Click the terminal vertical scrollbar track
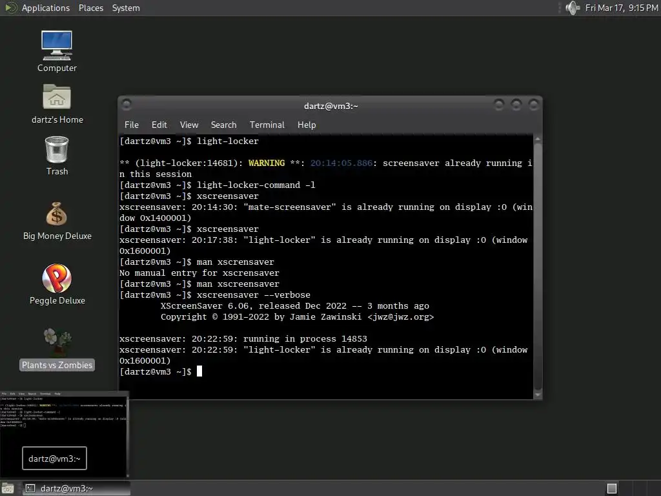 pos(538,267)
